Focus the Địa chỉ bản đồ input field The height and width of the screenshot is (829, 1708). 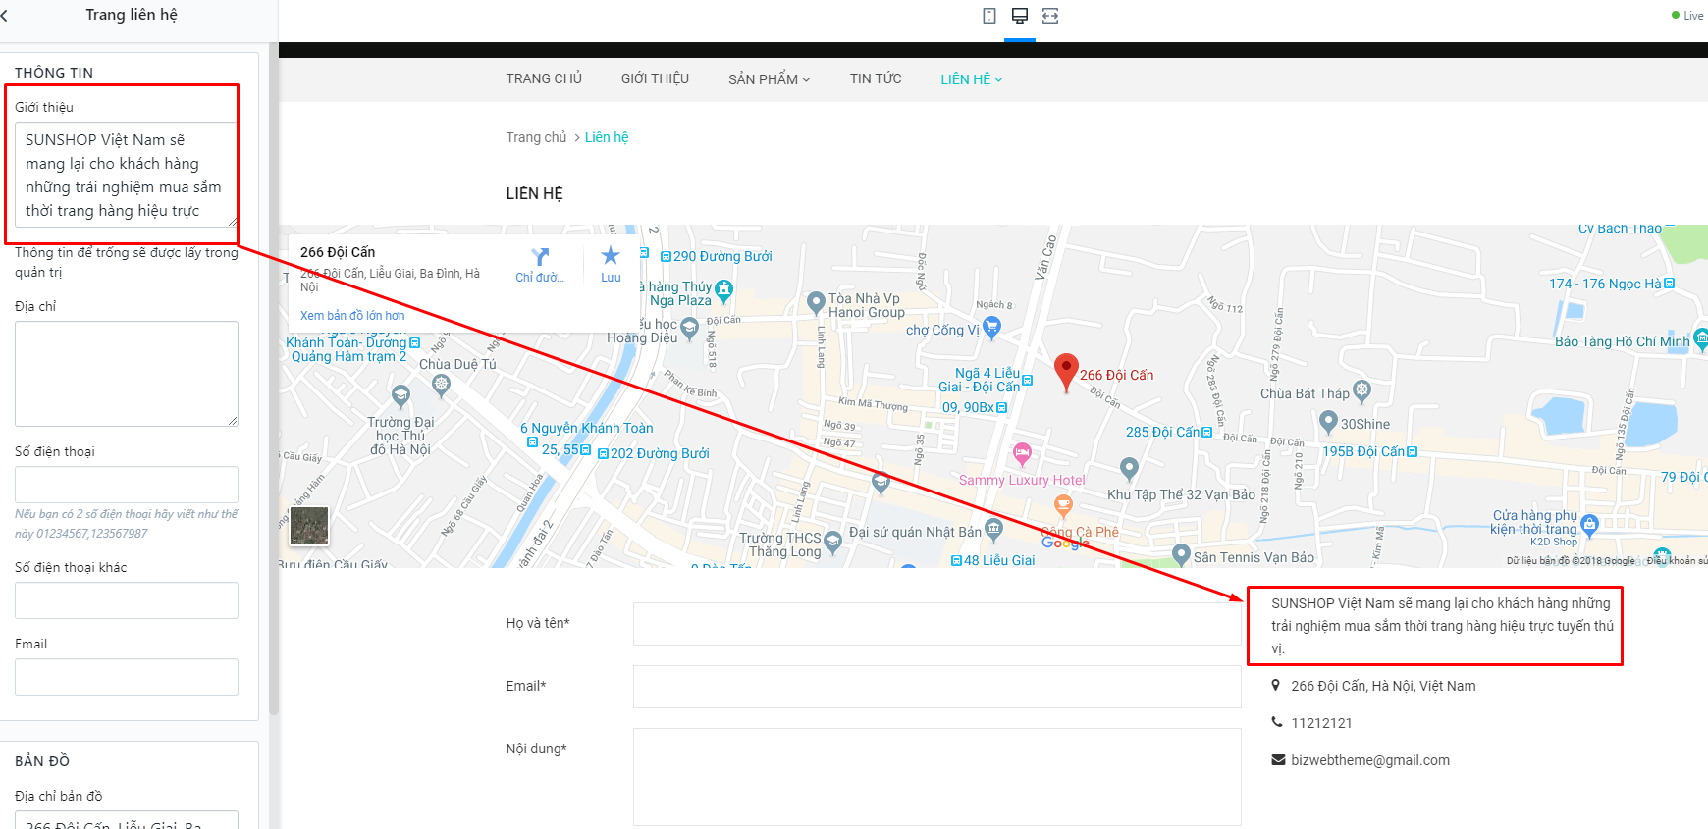tap(127, 820)
